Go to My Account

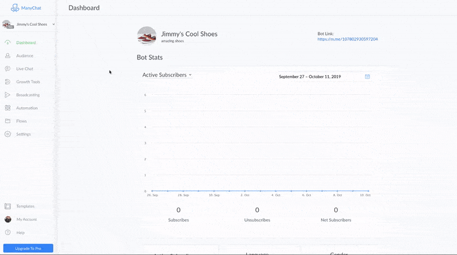[27, 220]
